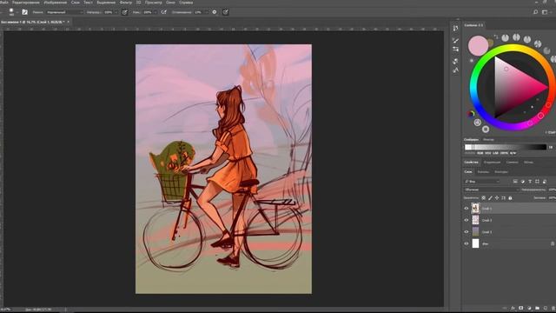Open the brush icon in collapsed panel dock
The image size is (556, 313).
[455, 41]
